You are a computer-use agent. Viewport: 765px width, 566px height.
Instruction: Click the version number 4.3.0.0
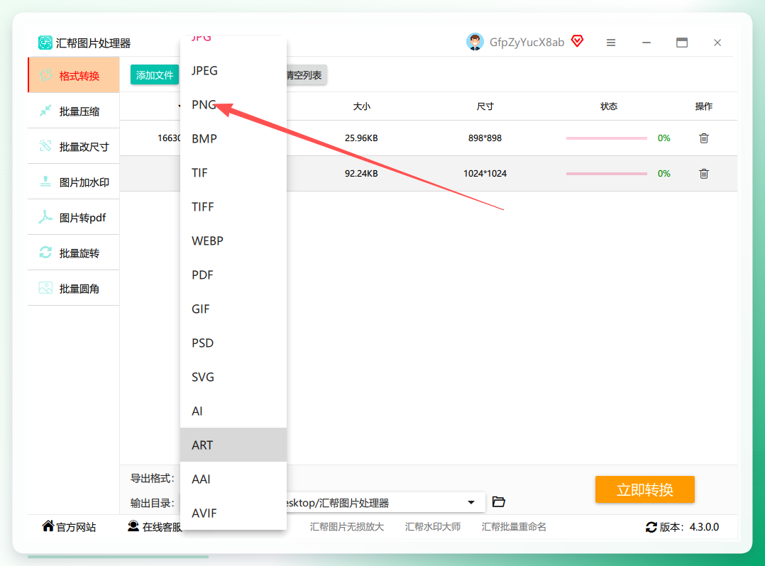click(x=704, y=527)
